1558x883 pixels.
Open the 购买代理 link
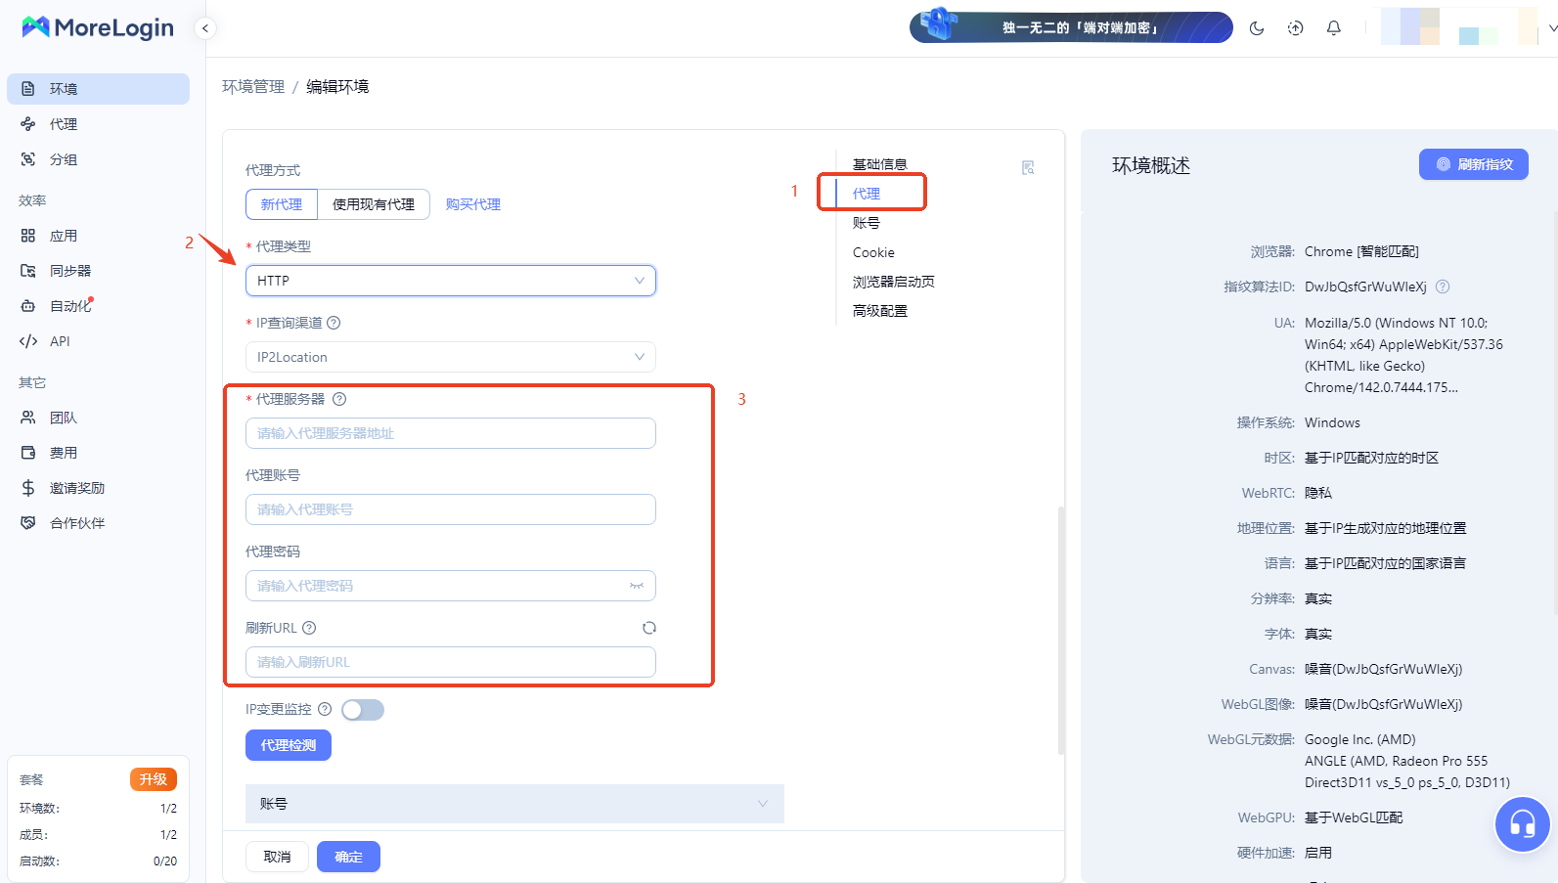(x=472, y=204)
